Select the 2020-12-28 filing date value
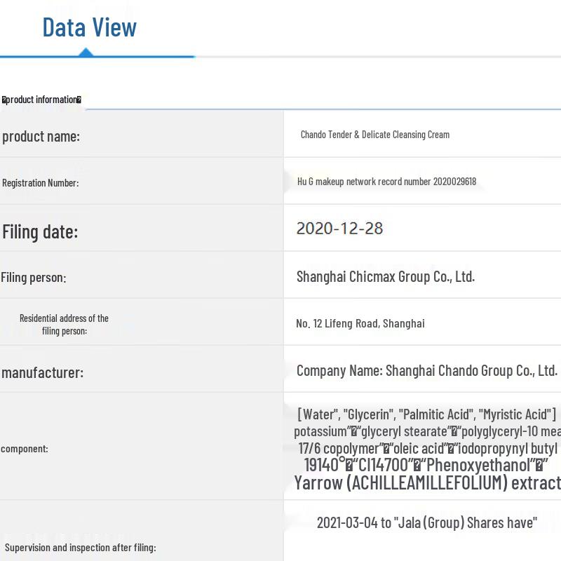This screenshot has width=561, height=561. point(339,229)
